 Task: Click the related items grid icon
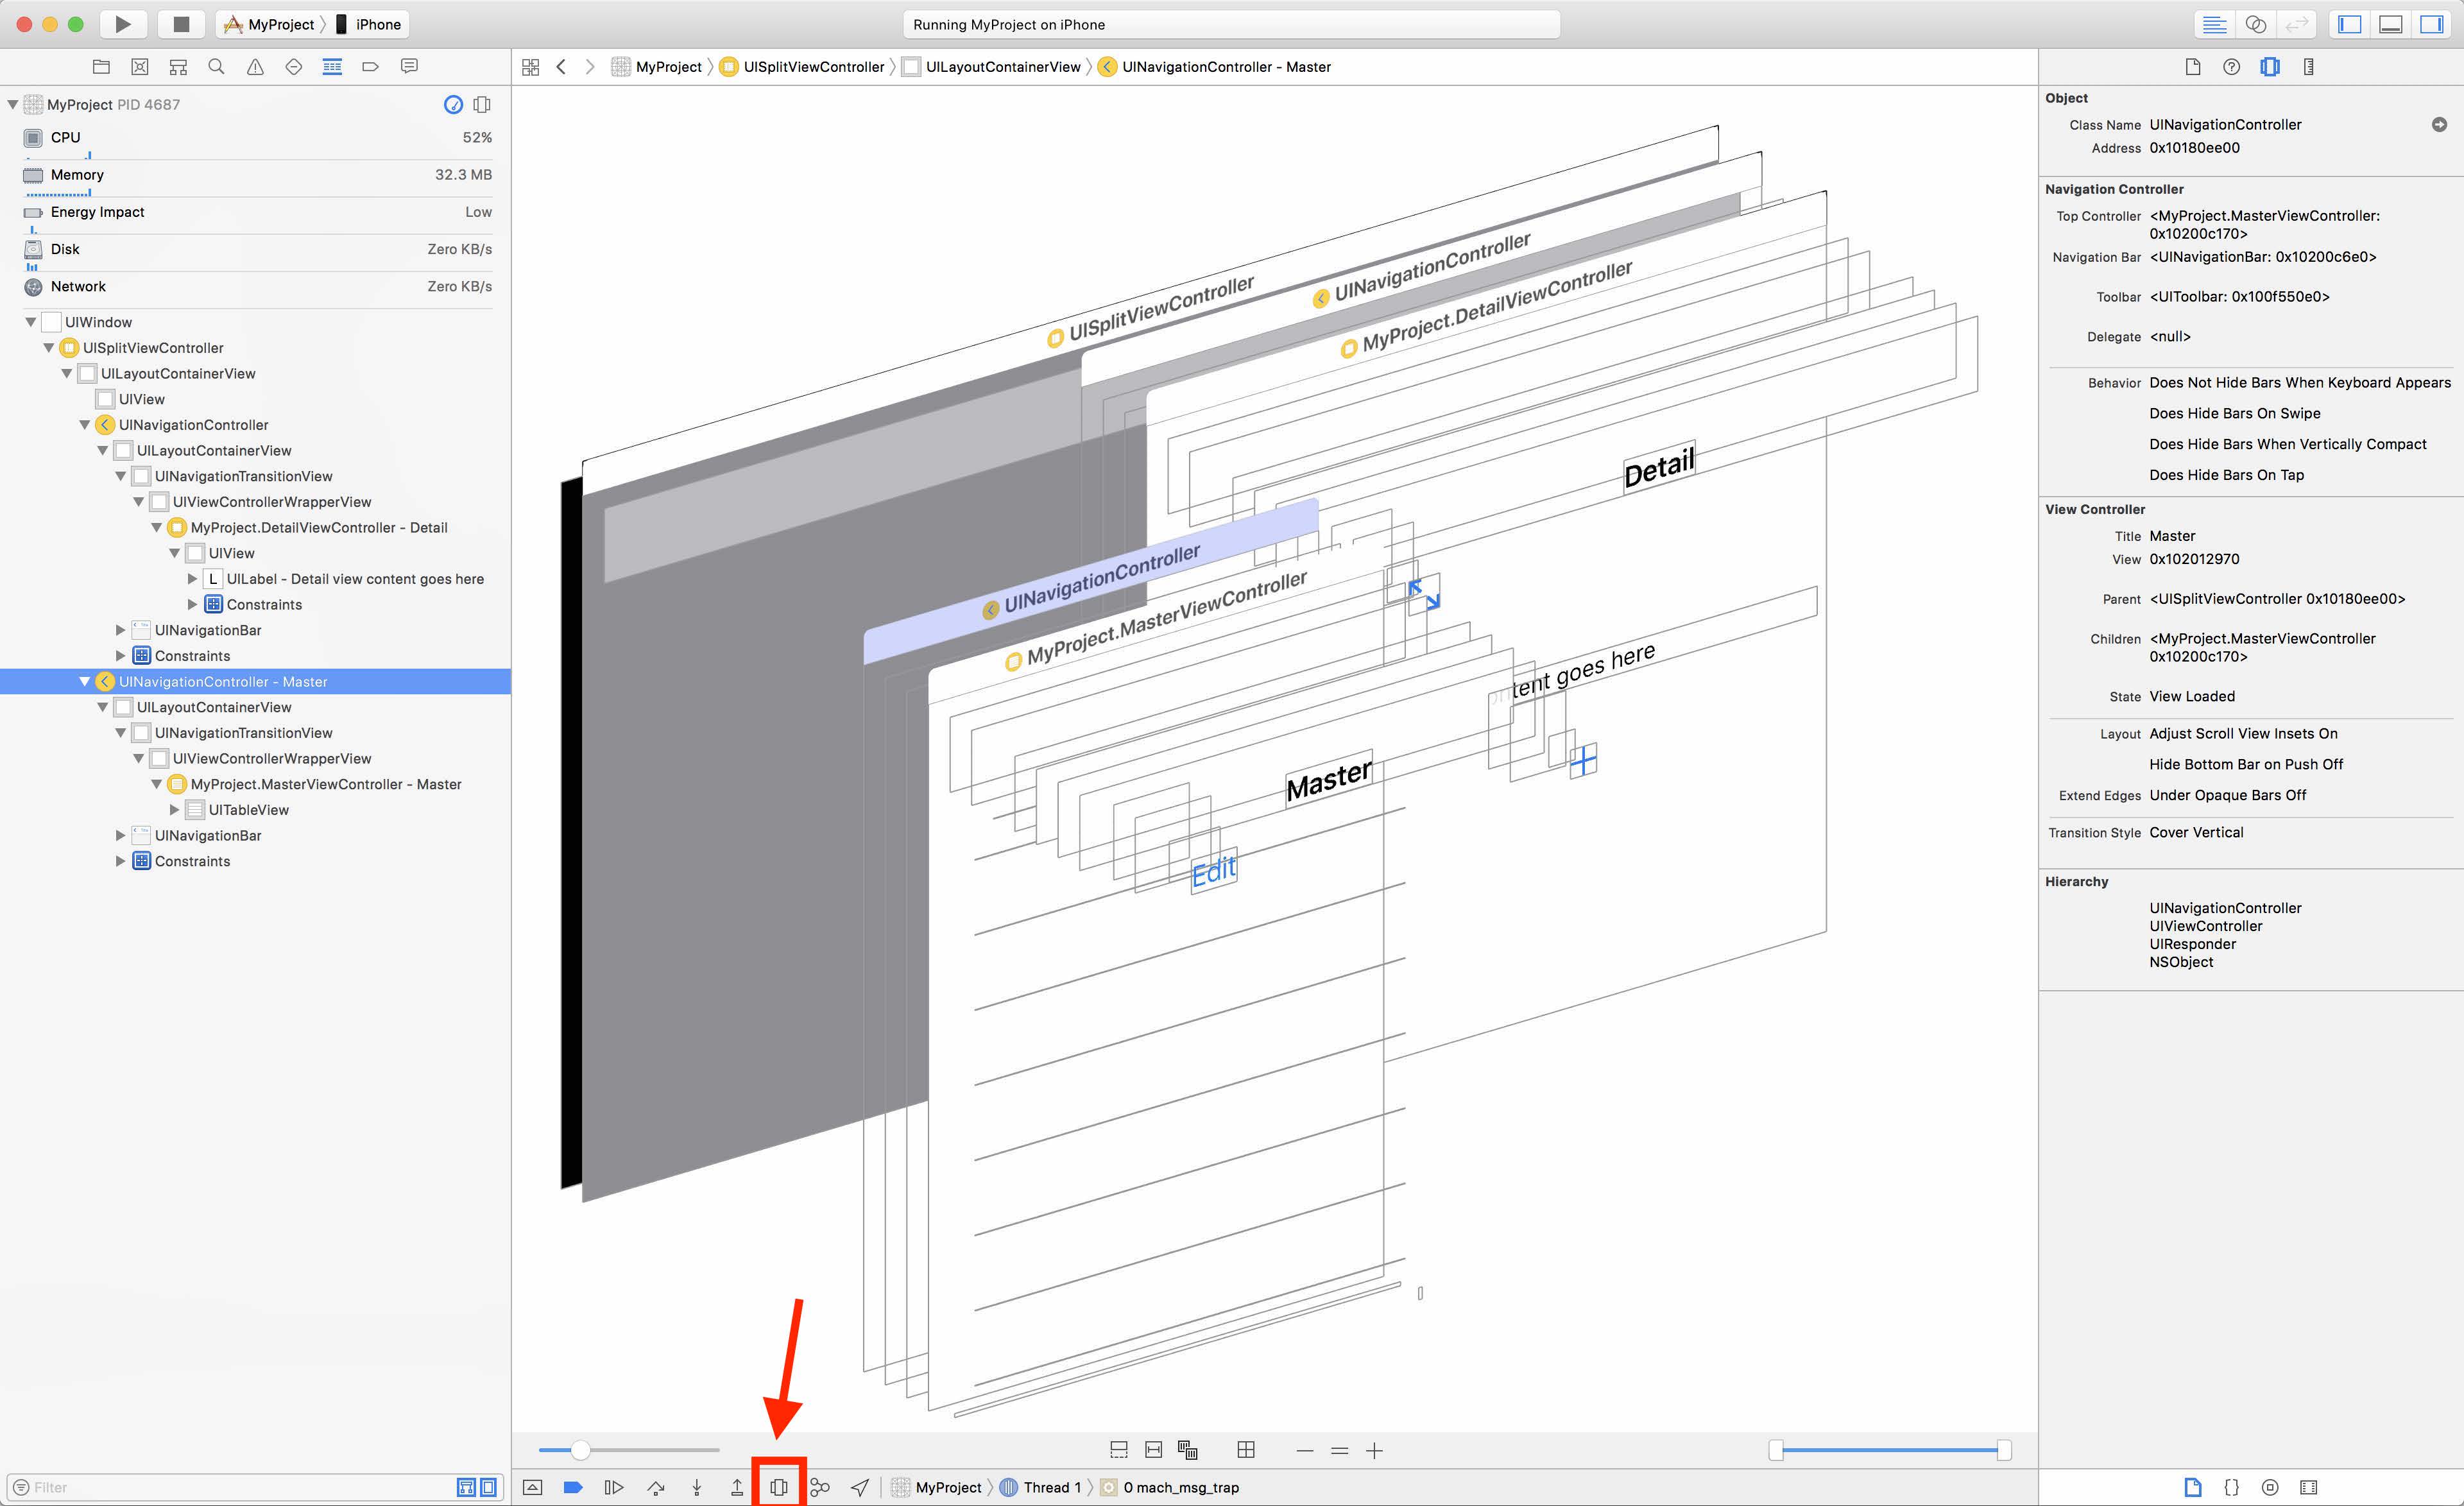point(530,67)
